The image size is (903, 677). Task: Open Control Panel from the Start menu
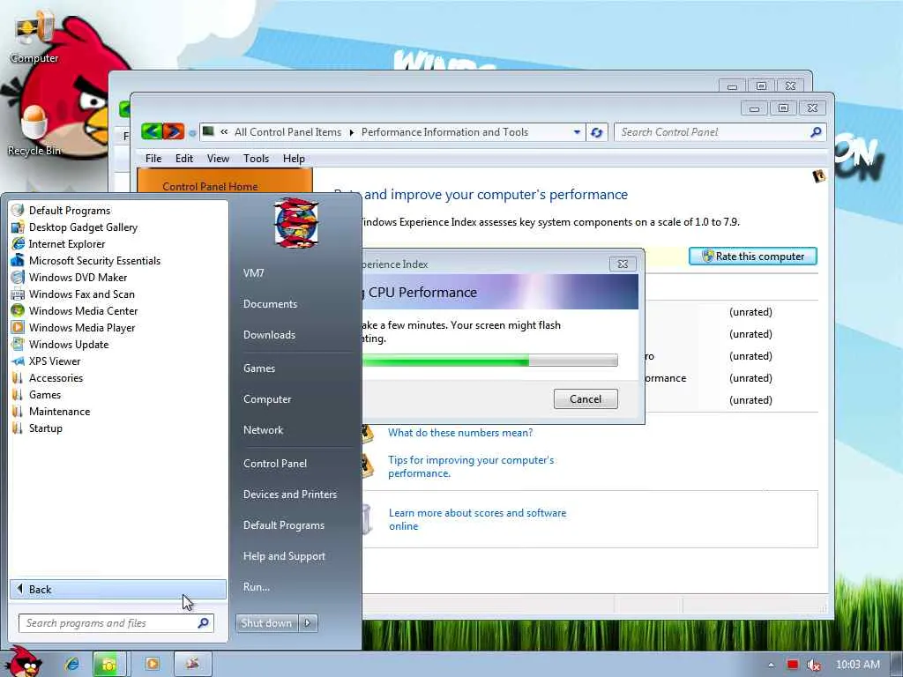point(275,464)
